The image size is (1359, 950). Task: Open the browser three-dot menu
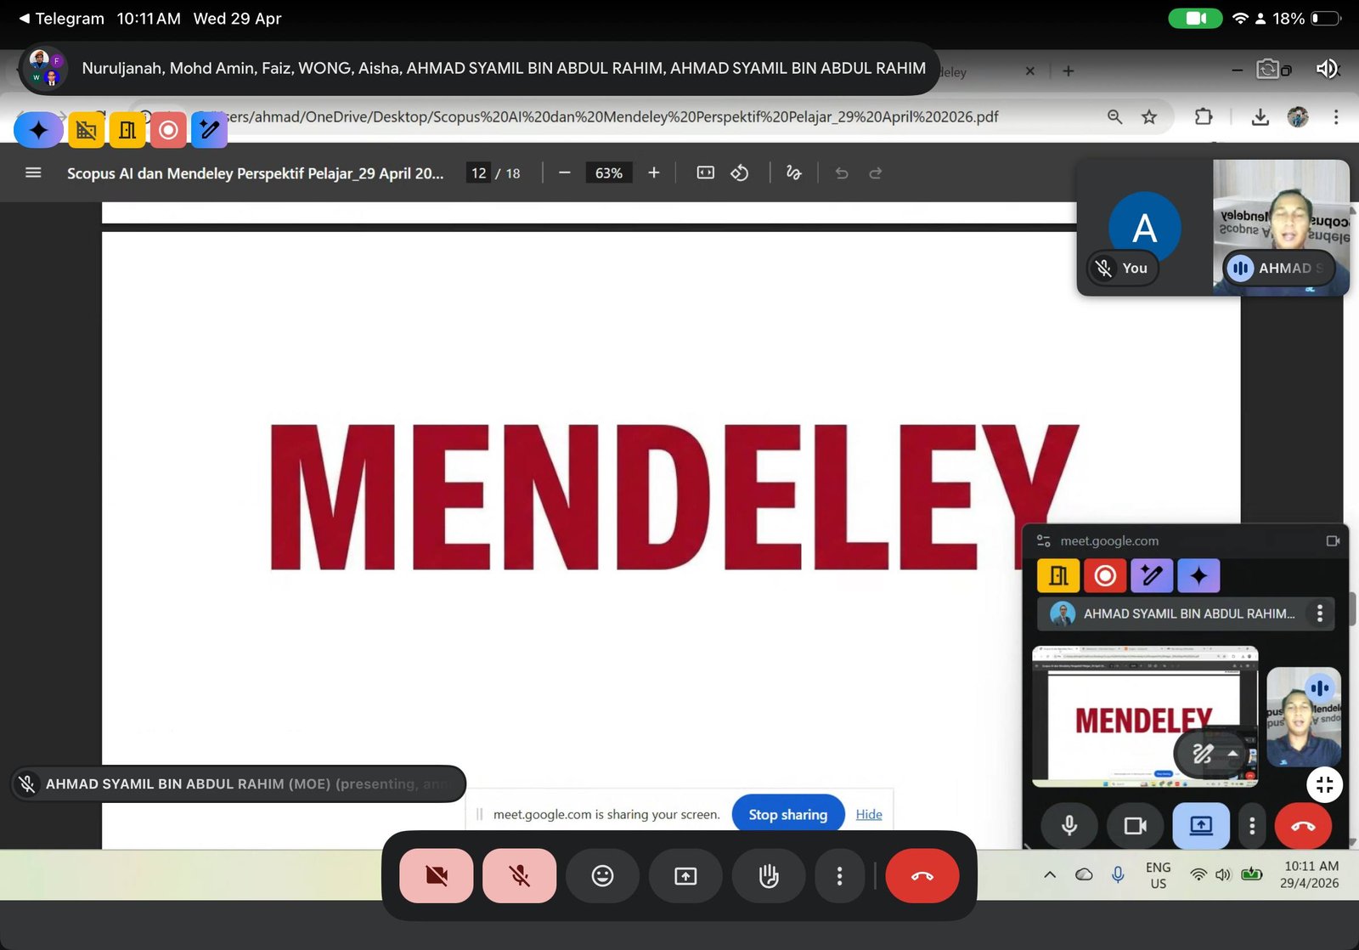(1336, 117)
